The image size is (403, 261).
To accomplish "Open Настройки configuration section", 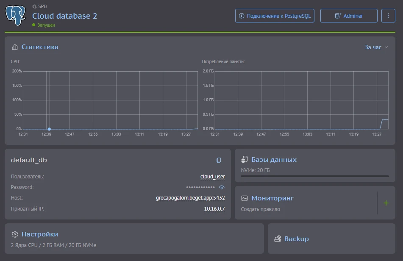I will pyautogui.click(x=40, y=234).
